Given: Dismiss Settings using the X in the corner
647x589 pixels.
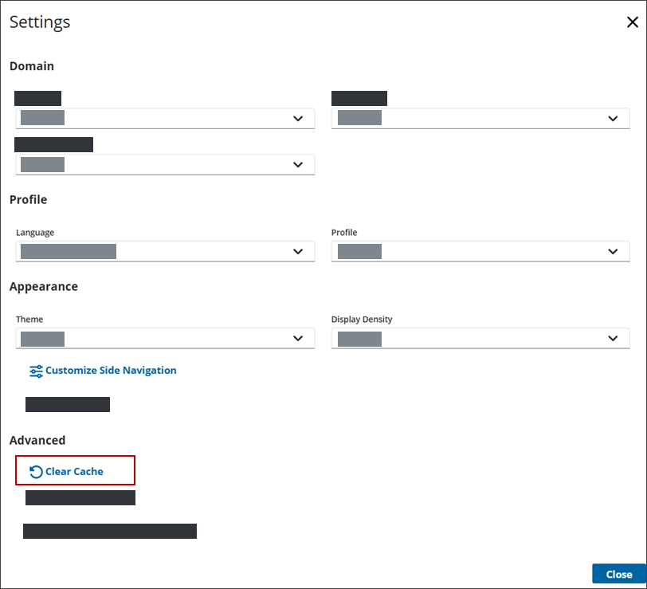Looking at the screenshot, I should click(633, 22).
